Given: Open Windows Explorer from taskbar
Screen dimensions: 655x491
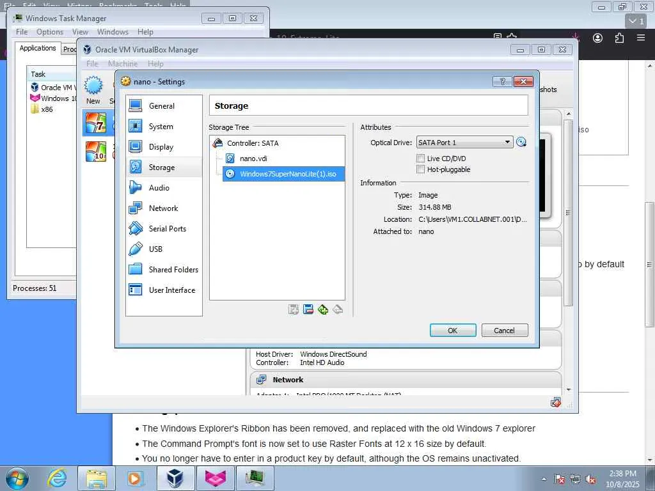Looking at the screenshot, I should point(97,478).
